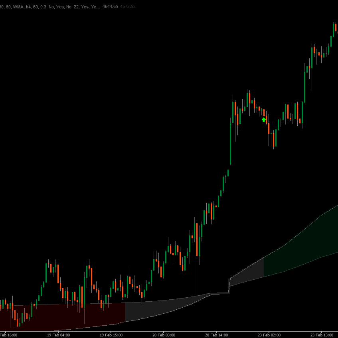Click the 19 Feb 04:00 time label
The height and width of the screenshot is (338, 338).
coord(58,335)
